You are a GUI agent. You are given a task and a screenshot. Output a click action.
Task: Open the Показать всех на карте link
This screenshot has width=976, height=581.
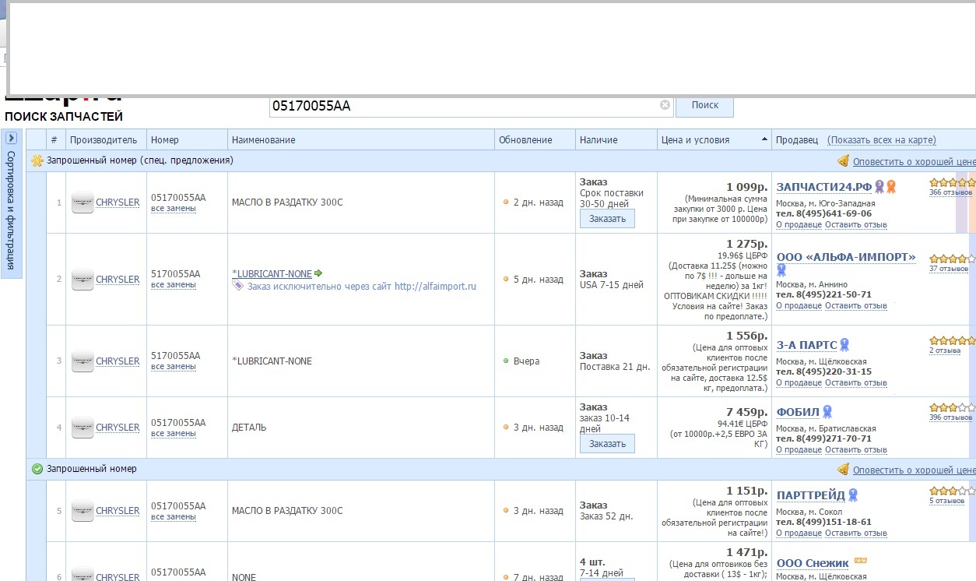tap(881, 140)
